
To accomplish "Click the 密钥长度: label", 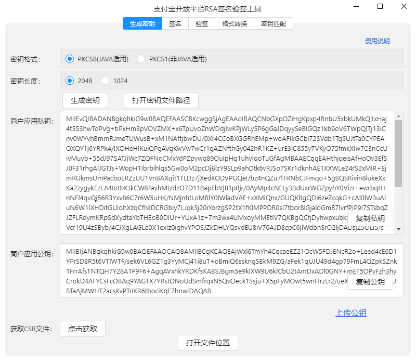I will (25, 81).
